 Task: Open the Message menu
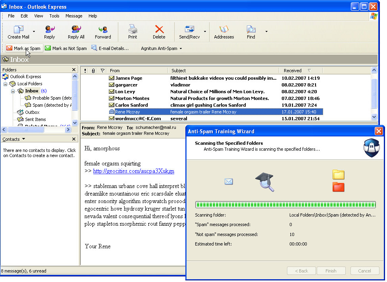(x=74, y=16)
